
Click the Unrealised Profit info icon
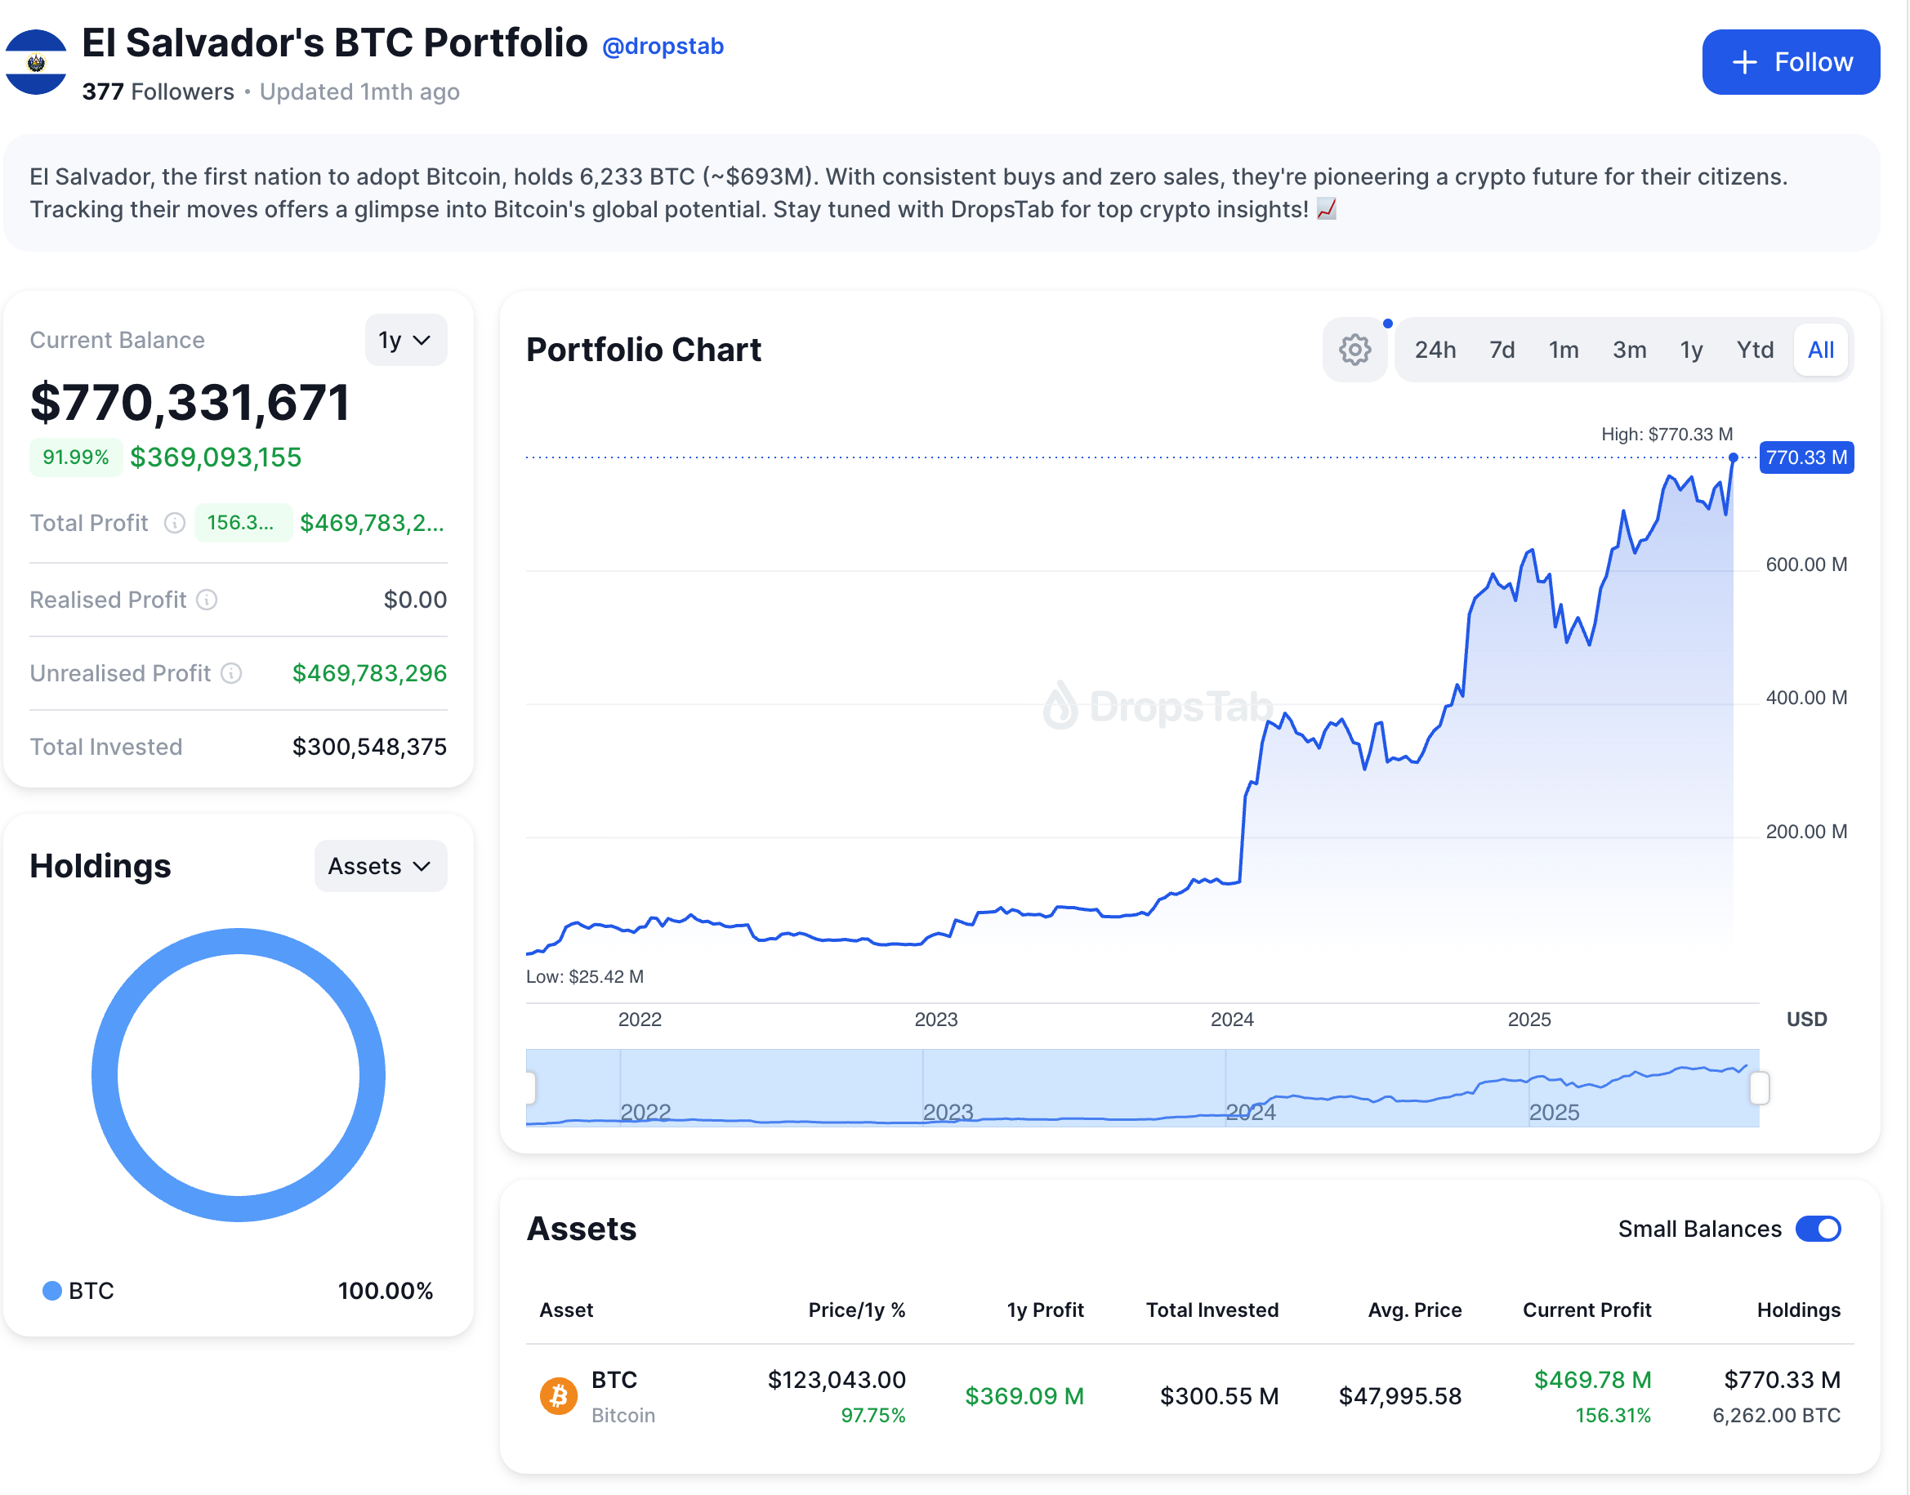coord(231,673)
